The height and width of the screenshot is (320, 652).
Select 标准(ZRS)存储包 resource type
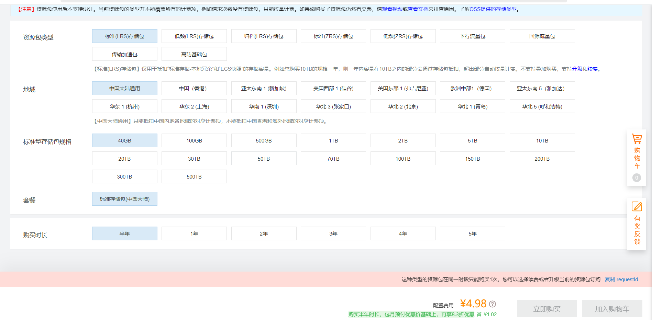click(333, 36)
